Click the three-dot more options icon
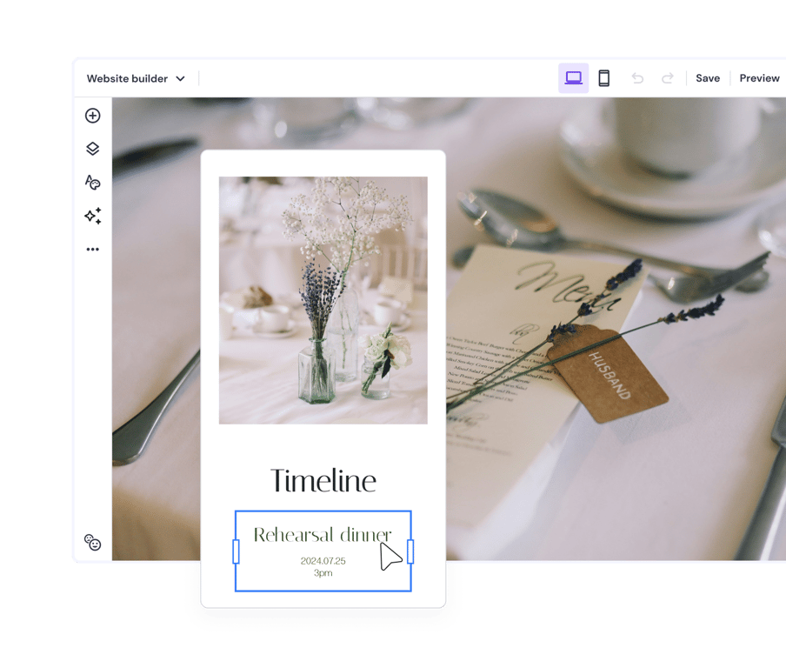Viewport: 786px width, 668px height. tap(93, 250)
